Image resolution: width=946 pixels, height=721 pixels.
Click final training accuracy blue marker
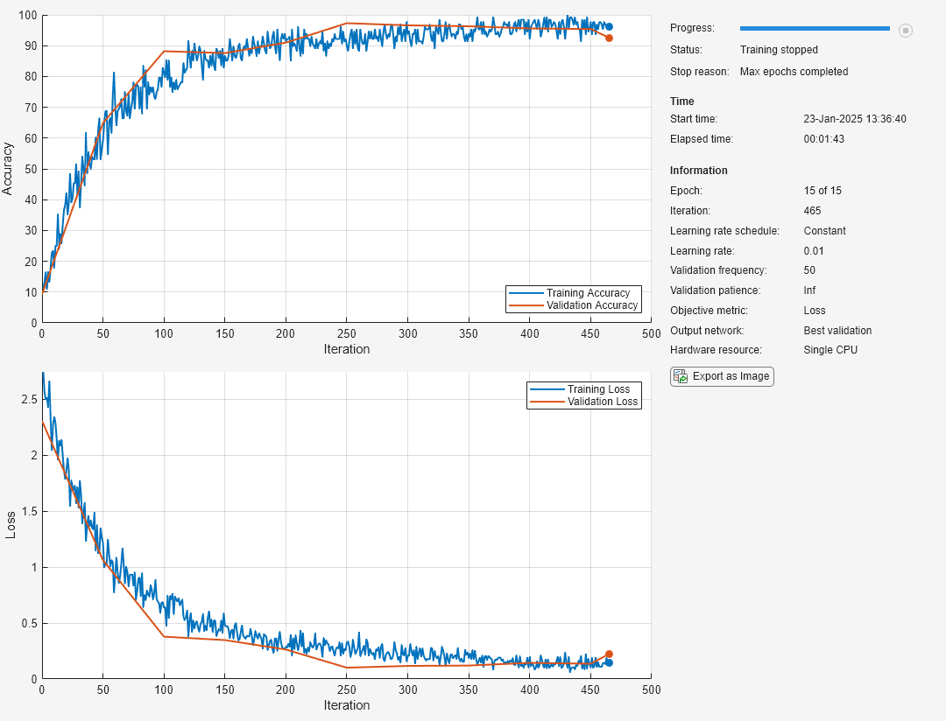click(x=609, y=26)
